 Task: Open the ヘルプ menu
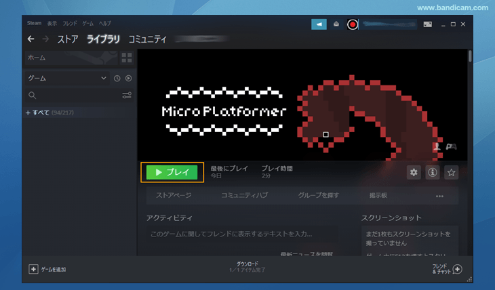(105, 23)
